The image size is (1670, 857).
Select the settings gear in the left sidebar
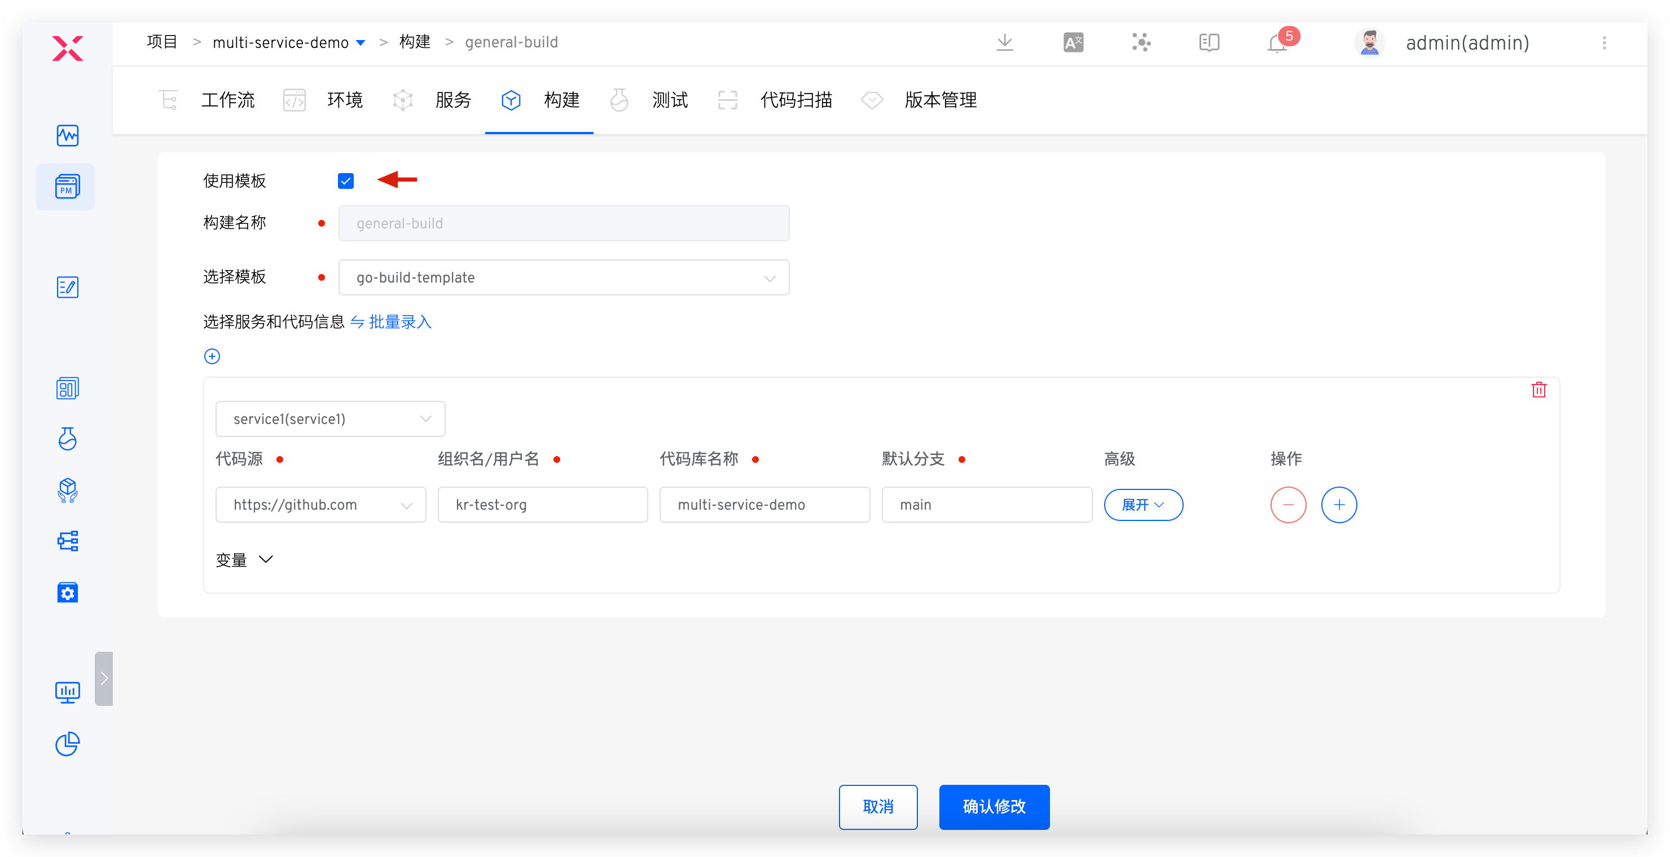68,592
